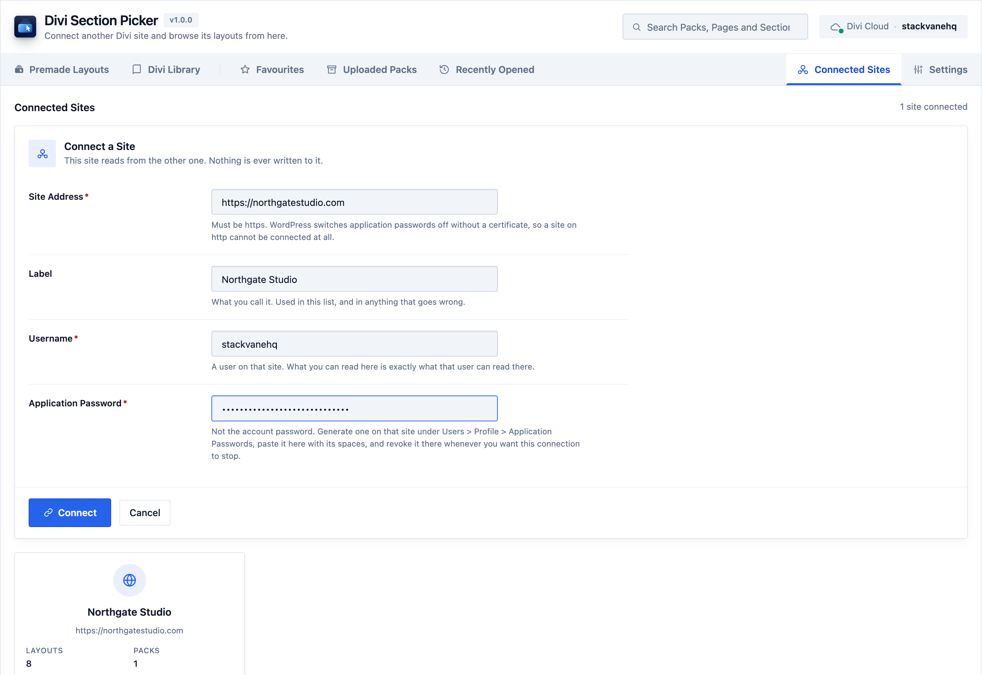Click the 'Connected Sites' page heading
Viewport: 982px width, 675px height.
55,107
